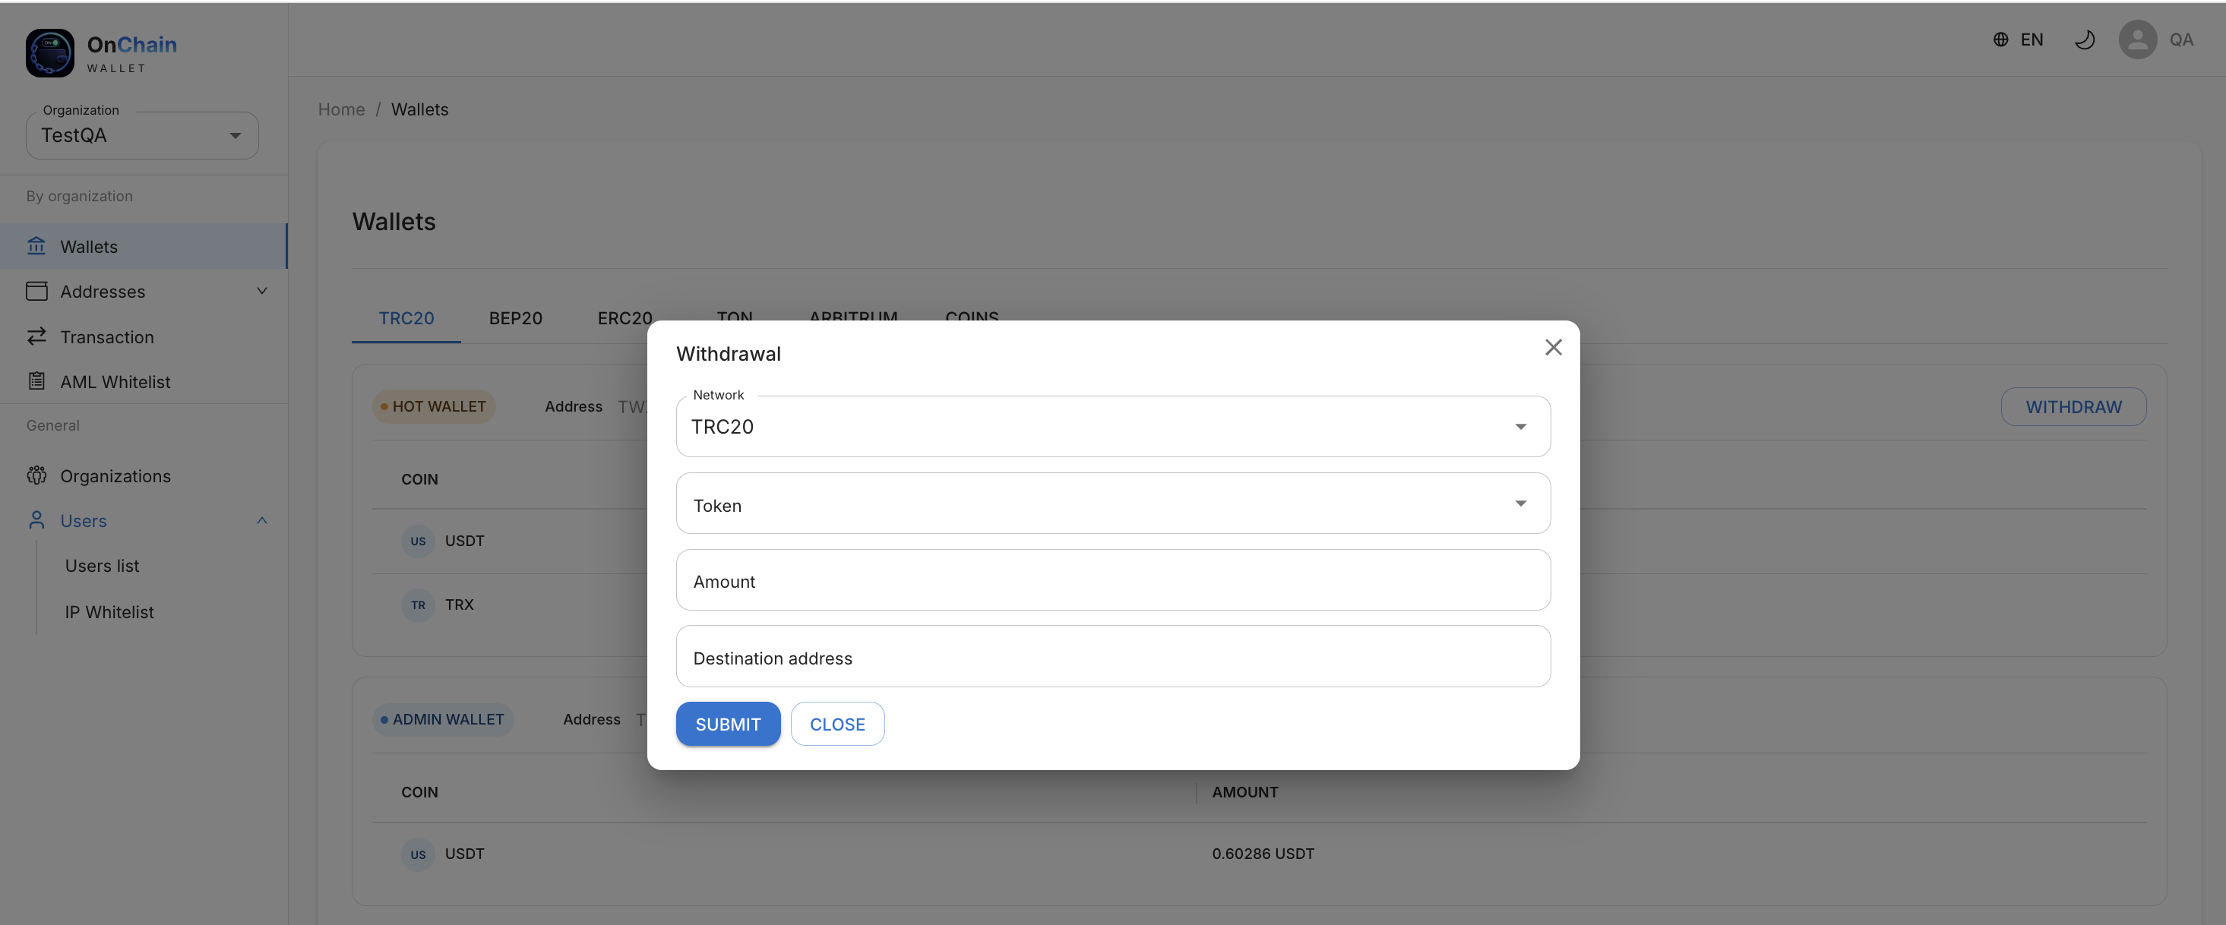Viewport: 2226px width, 925px height.
Task: Click the AML Whitelist clipboard icon
Action: (x=36, y=381)
